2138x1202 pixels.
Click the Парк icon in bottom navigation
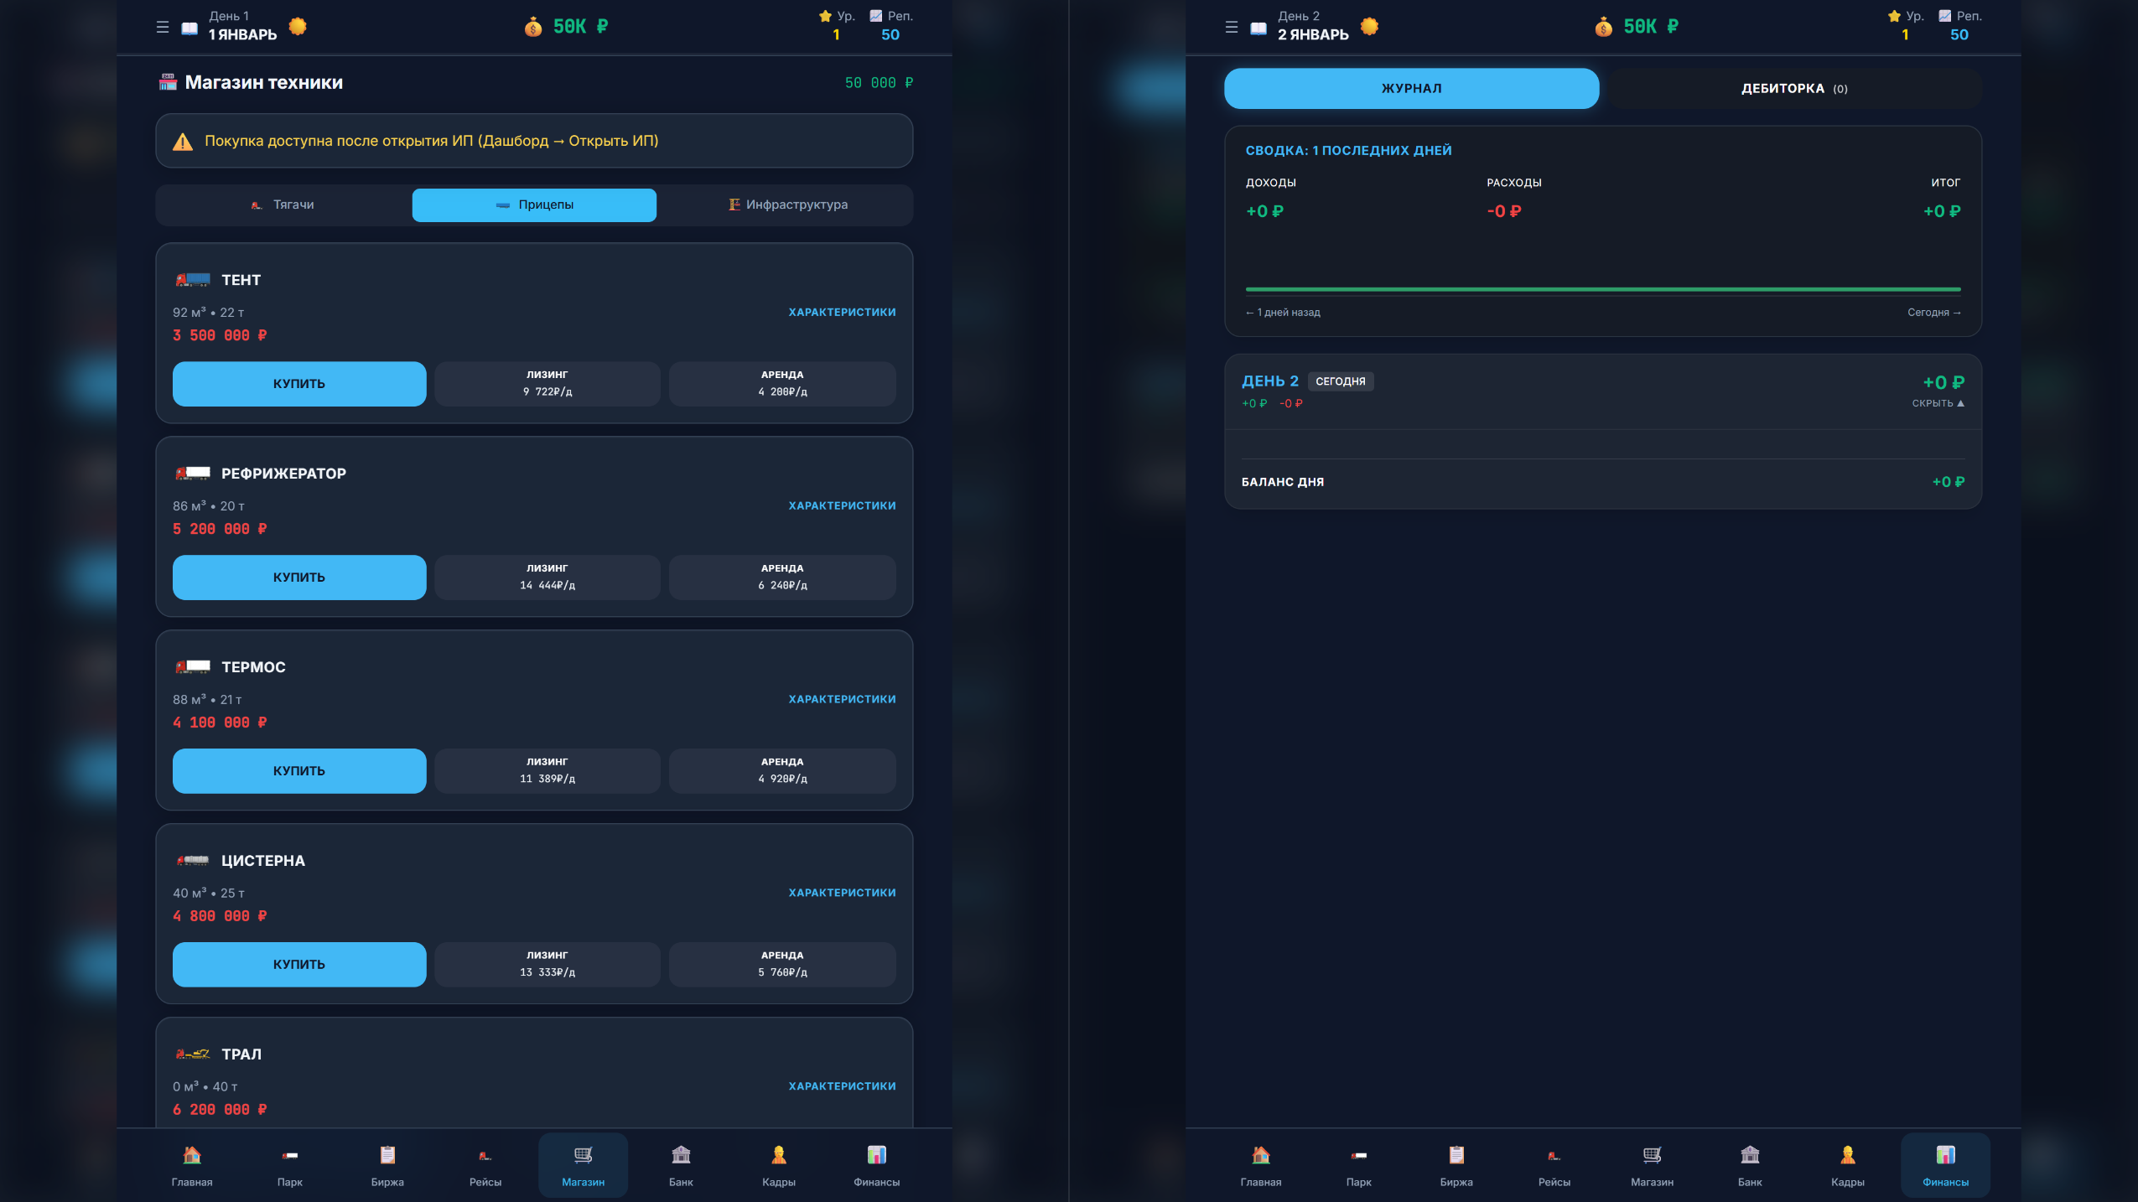click(289, 1164)
